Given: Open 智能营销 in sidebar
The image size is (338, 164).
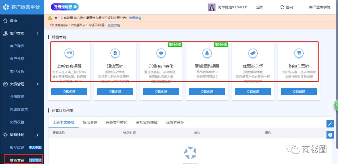Looking at the screenshot, I should pos(17,160).
